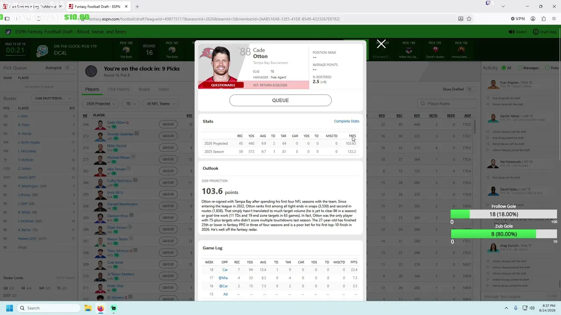
Task: Click the Car opponent link for week 18
Action: tap(225, 270)
